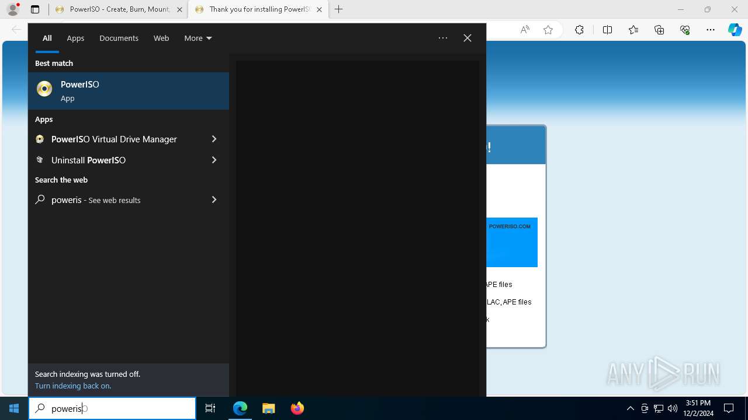
Task: Click the POWERISO.COM banner
Action: (x=512, y=243)
